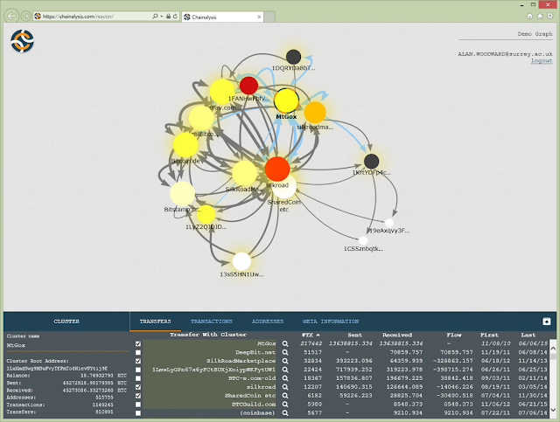Click magnifier icon for SilkRoadMarketplace row
The width and height of the screenshot is (560, 422).
click(285, 361)
